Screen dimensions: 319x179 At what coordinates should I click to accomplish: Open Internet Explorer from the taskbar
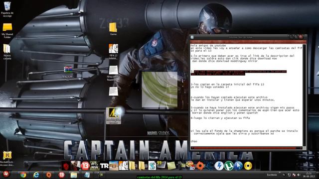[36, 175]
